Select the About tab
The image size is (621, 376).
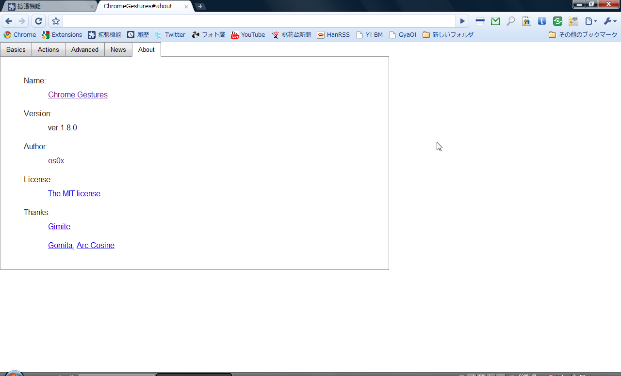pyautogui.click(x=147, y=49)
